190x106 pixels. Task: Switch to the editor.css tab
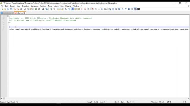(20, 13)
